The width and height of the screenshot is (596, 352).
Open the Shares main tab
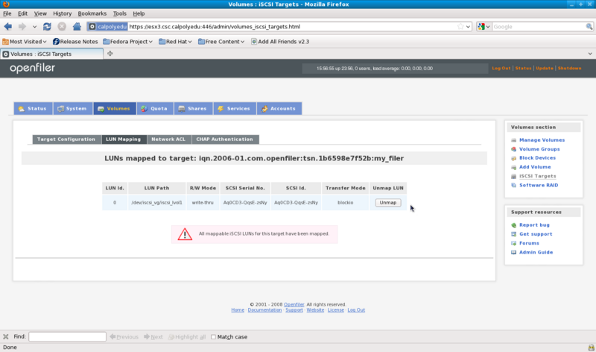click(193, 108)
